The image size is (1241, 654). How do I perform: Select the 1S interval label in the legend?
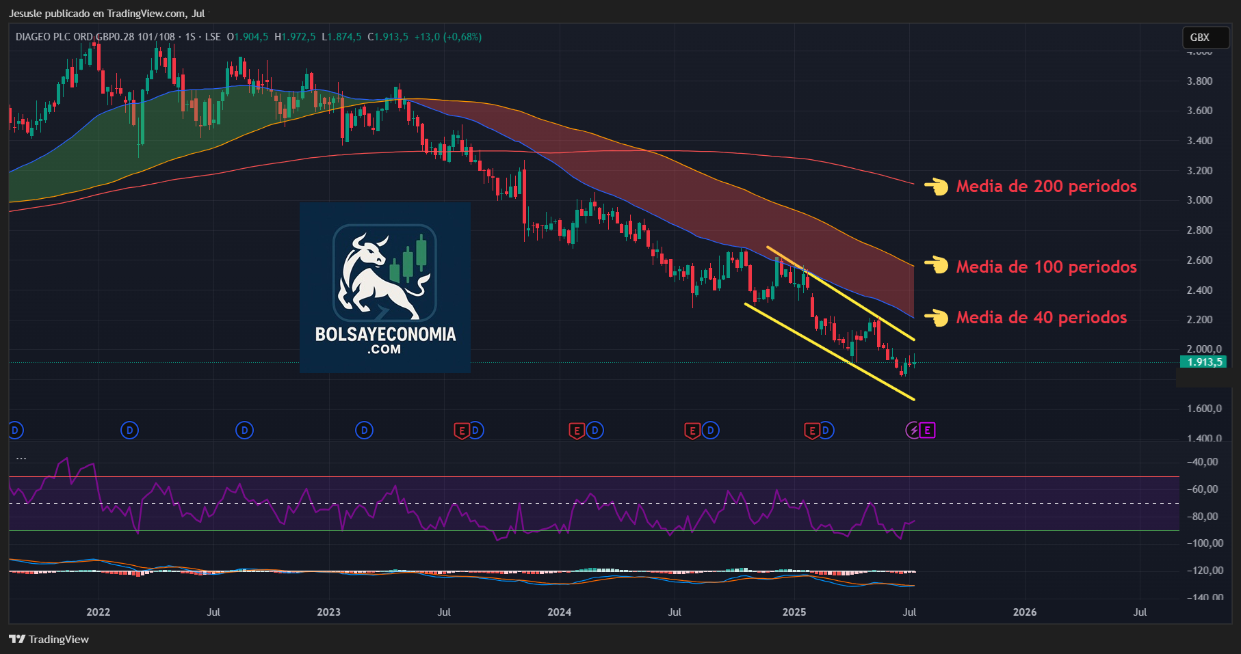pyautogui.click(x=190, y=37)
